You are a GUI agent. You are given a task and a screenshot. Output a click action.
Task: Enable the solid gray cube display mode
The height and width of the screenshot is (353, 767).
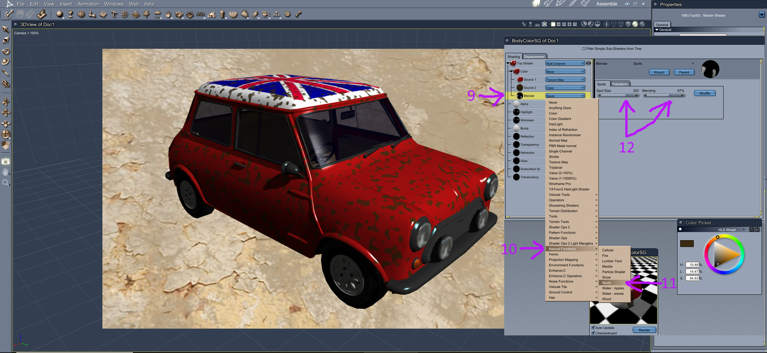pos(628,24)
